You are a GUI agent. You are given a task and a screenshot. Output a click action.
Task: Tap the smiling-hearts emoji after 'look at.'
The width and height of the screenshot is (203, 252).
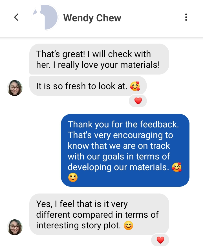(x=135, y=86)
